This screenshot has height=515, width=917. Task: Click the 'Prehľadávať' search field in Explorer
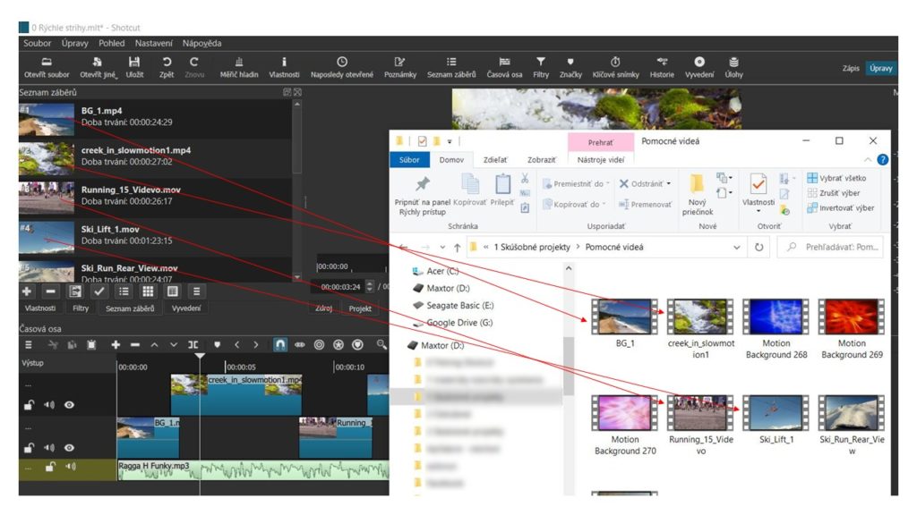pos(830,247)
